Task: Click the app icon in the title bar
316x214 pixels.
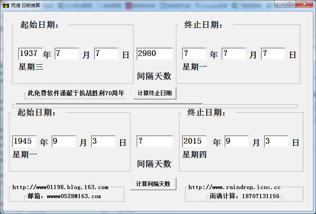Action: pos(6,6)
